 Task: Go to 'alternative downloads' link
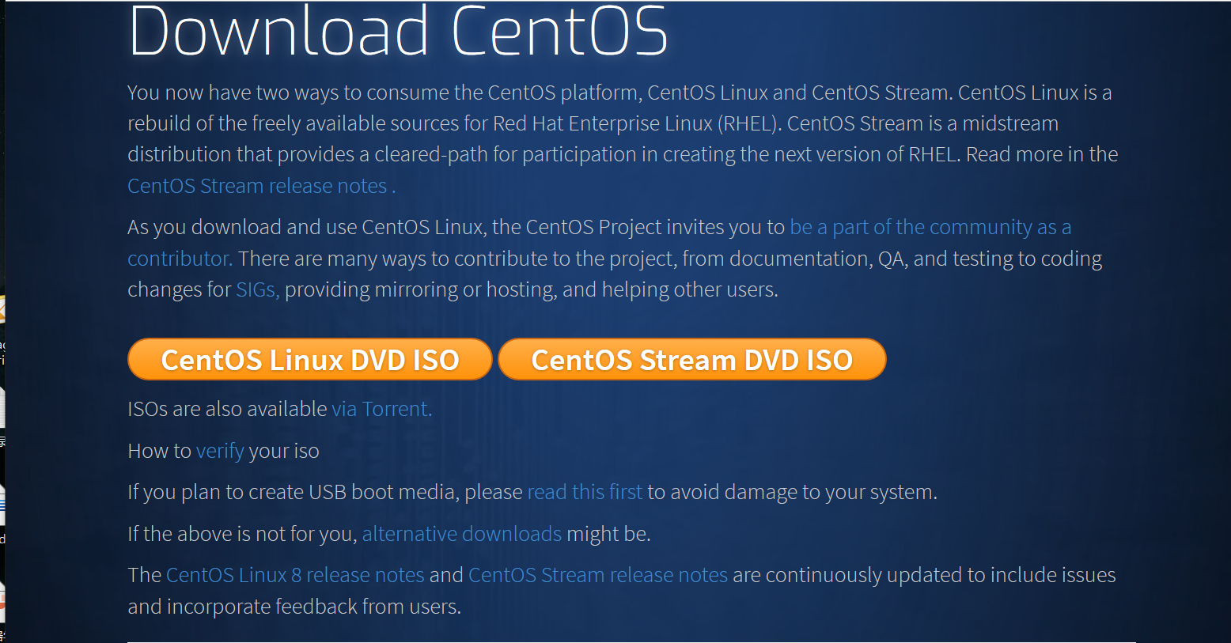click(x=461, y=534)
